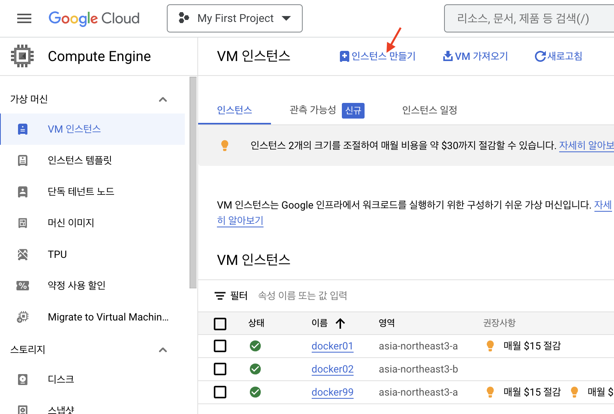Check the docker01 row checkbox

point(220,346)
